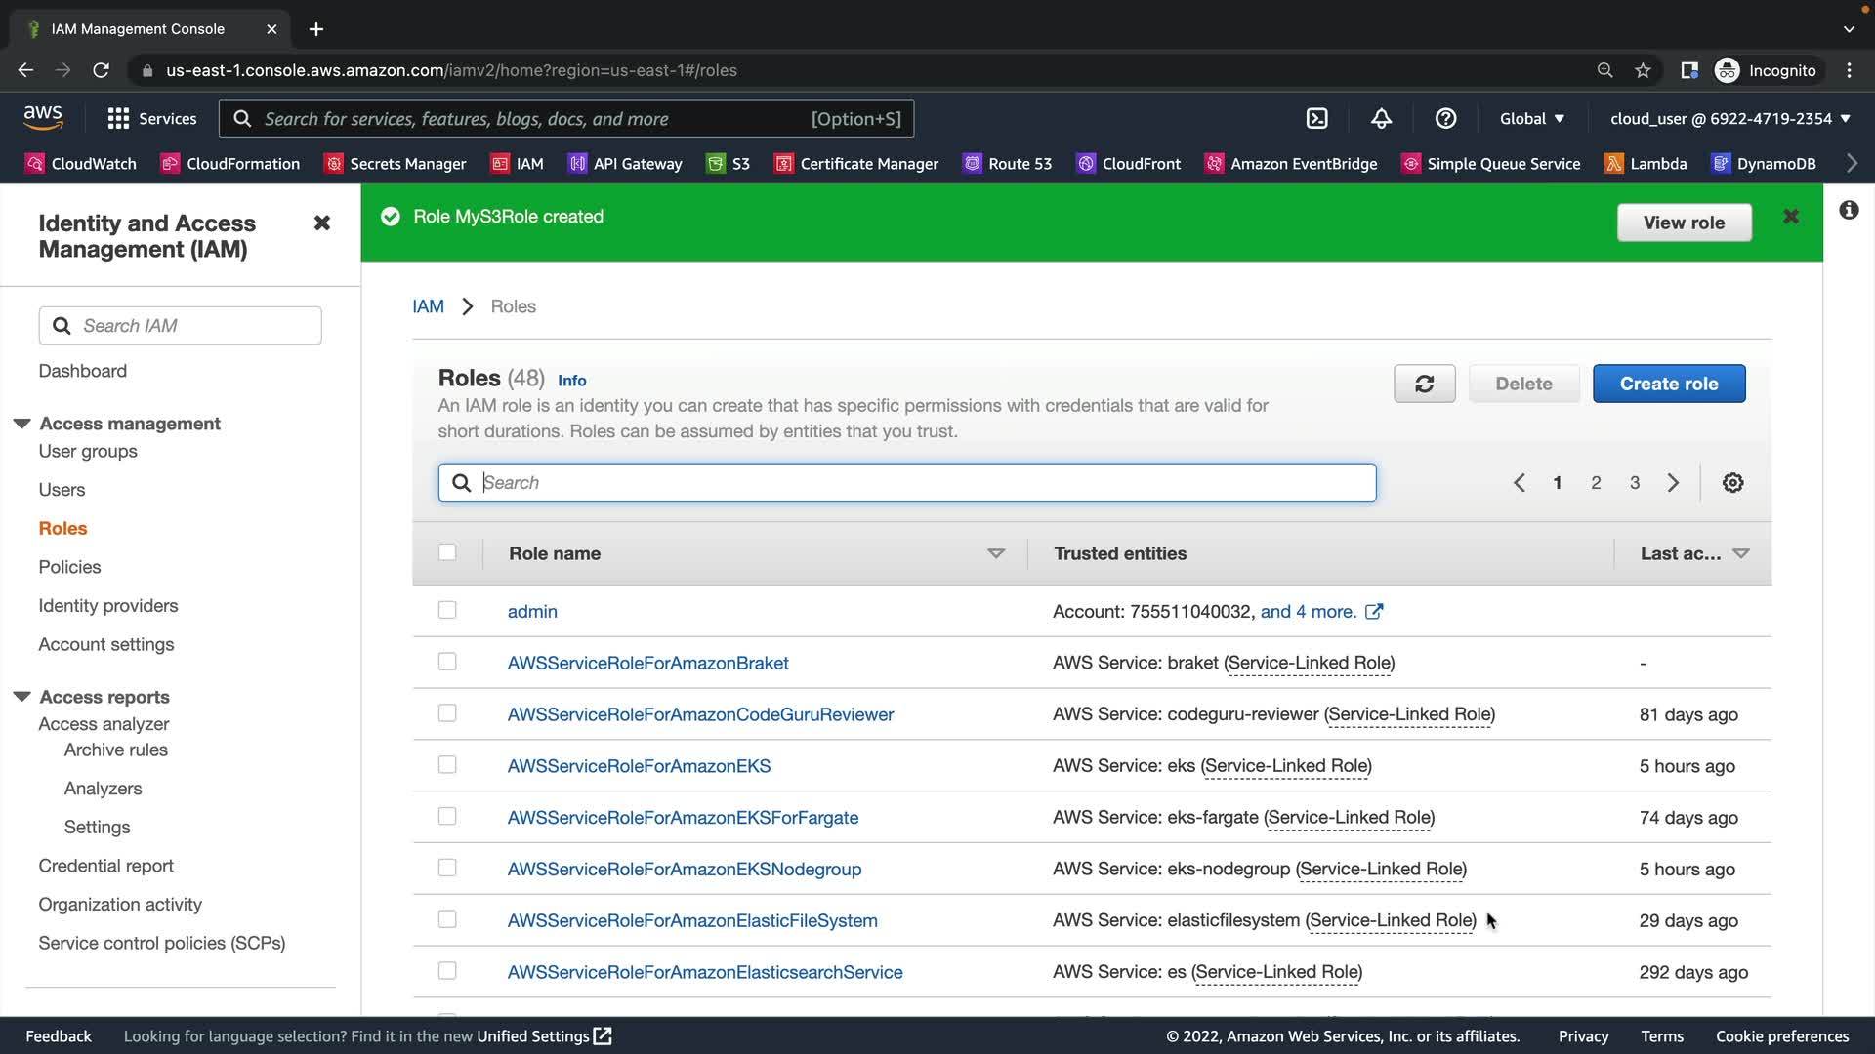Go to Users in the sidebar
The height and width of the screenshot is (1054, 1875).
click(x=62, y=490)
